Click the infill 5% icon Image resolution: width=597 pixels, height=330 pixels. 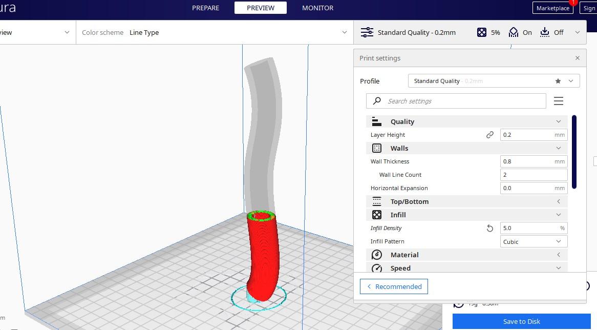(x=482, y=32)
